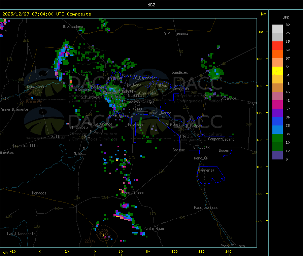This screenshot has height=256, width=303.
Task: Click the Valle_Grande map label
Action: pyautogui.click(x=100, y=124)
